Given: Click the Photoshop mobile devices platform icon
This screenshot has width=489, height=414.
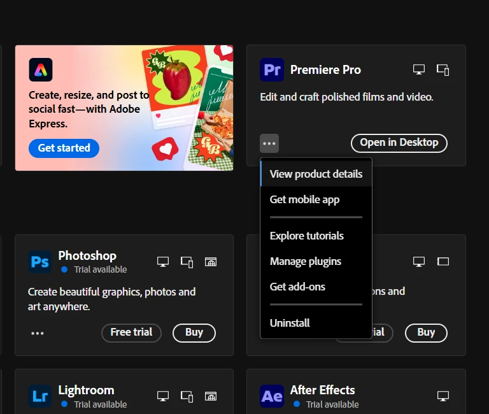Looking at the screenshot, I should click(187, 262).
